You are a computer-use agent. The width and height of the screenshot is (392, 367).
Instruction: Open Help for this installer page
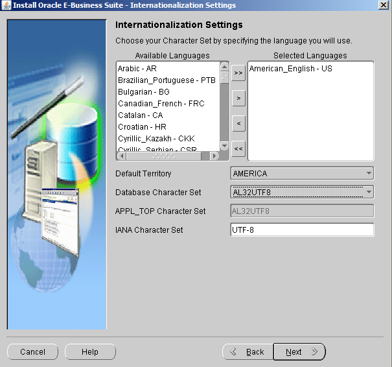[x=90, y=351]
